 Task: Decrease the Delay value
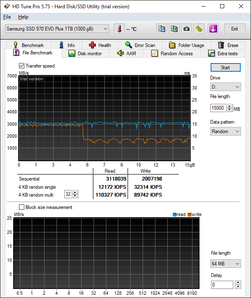point(238,287)
